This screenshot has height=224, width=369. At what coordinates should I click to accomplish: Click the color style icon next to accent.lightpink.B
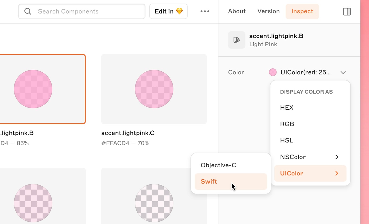236,40
